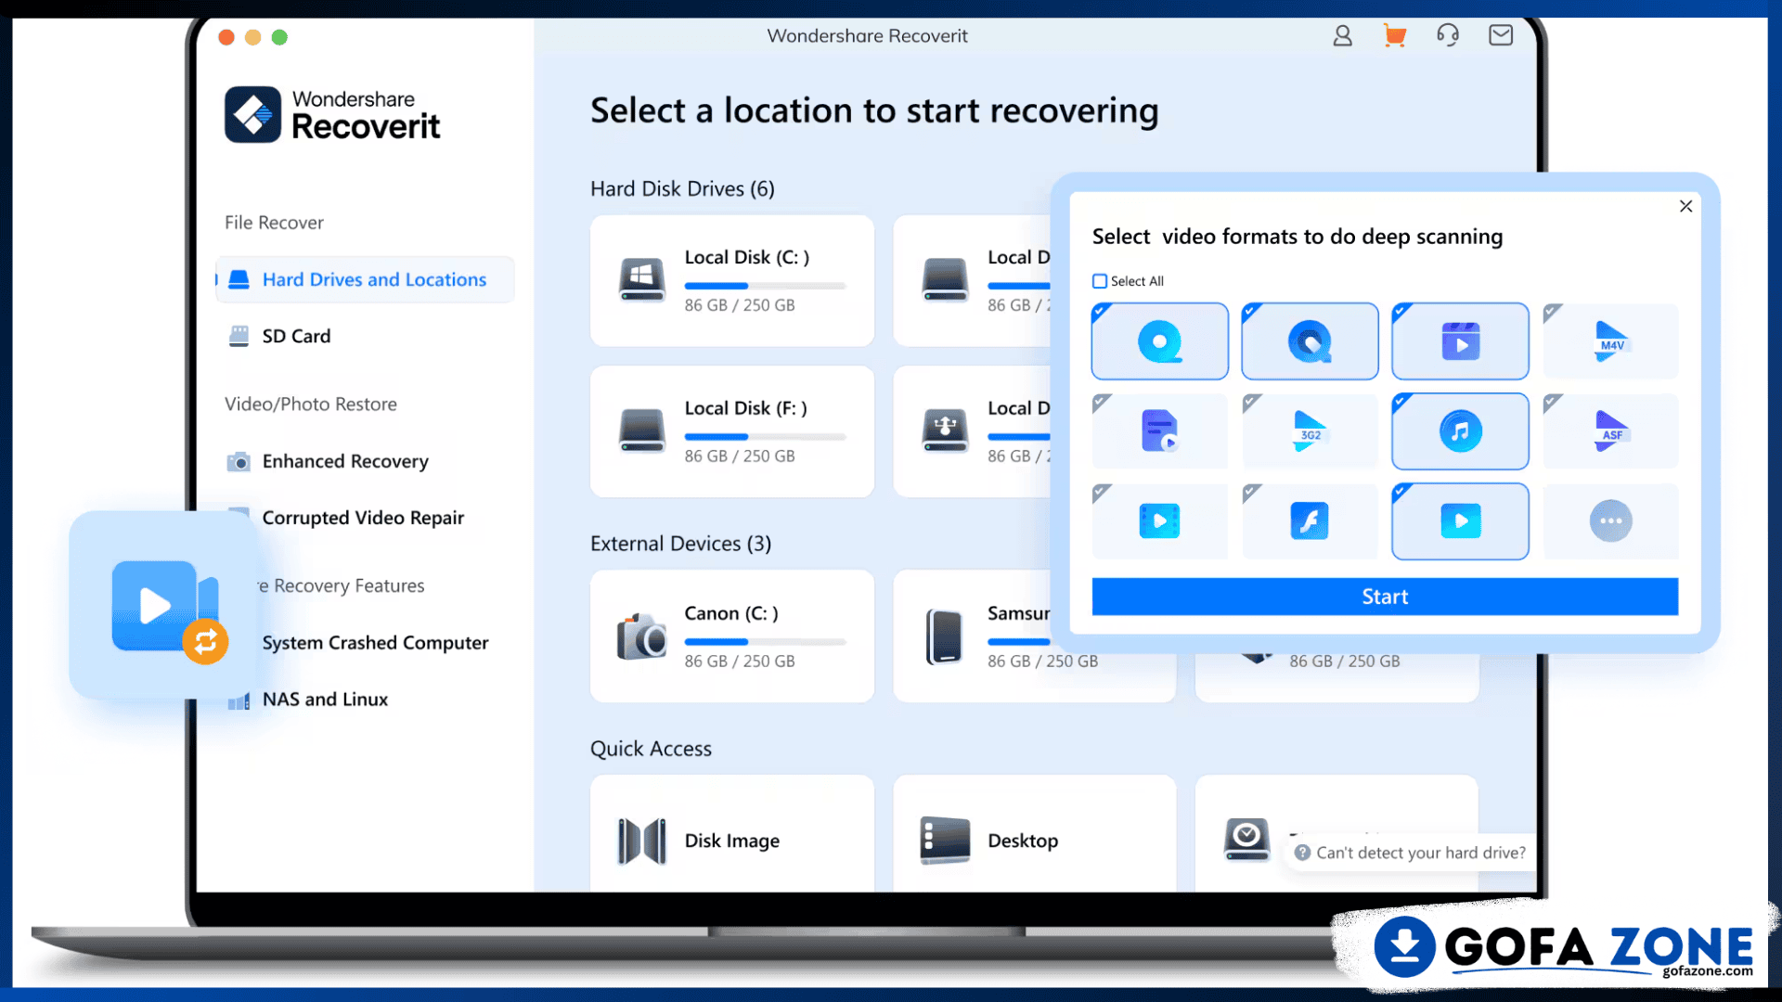Open the Disk Image quick access card
This screenshot has height=1002, width=1782.
click(732, 835)
